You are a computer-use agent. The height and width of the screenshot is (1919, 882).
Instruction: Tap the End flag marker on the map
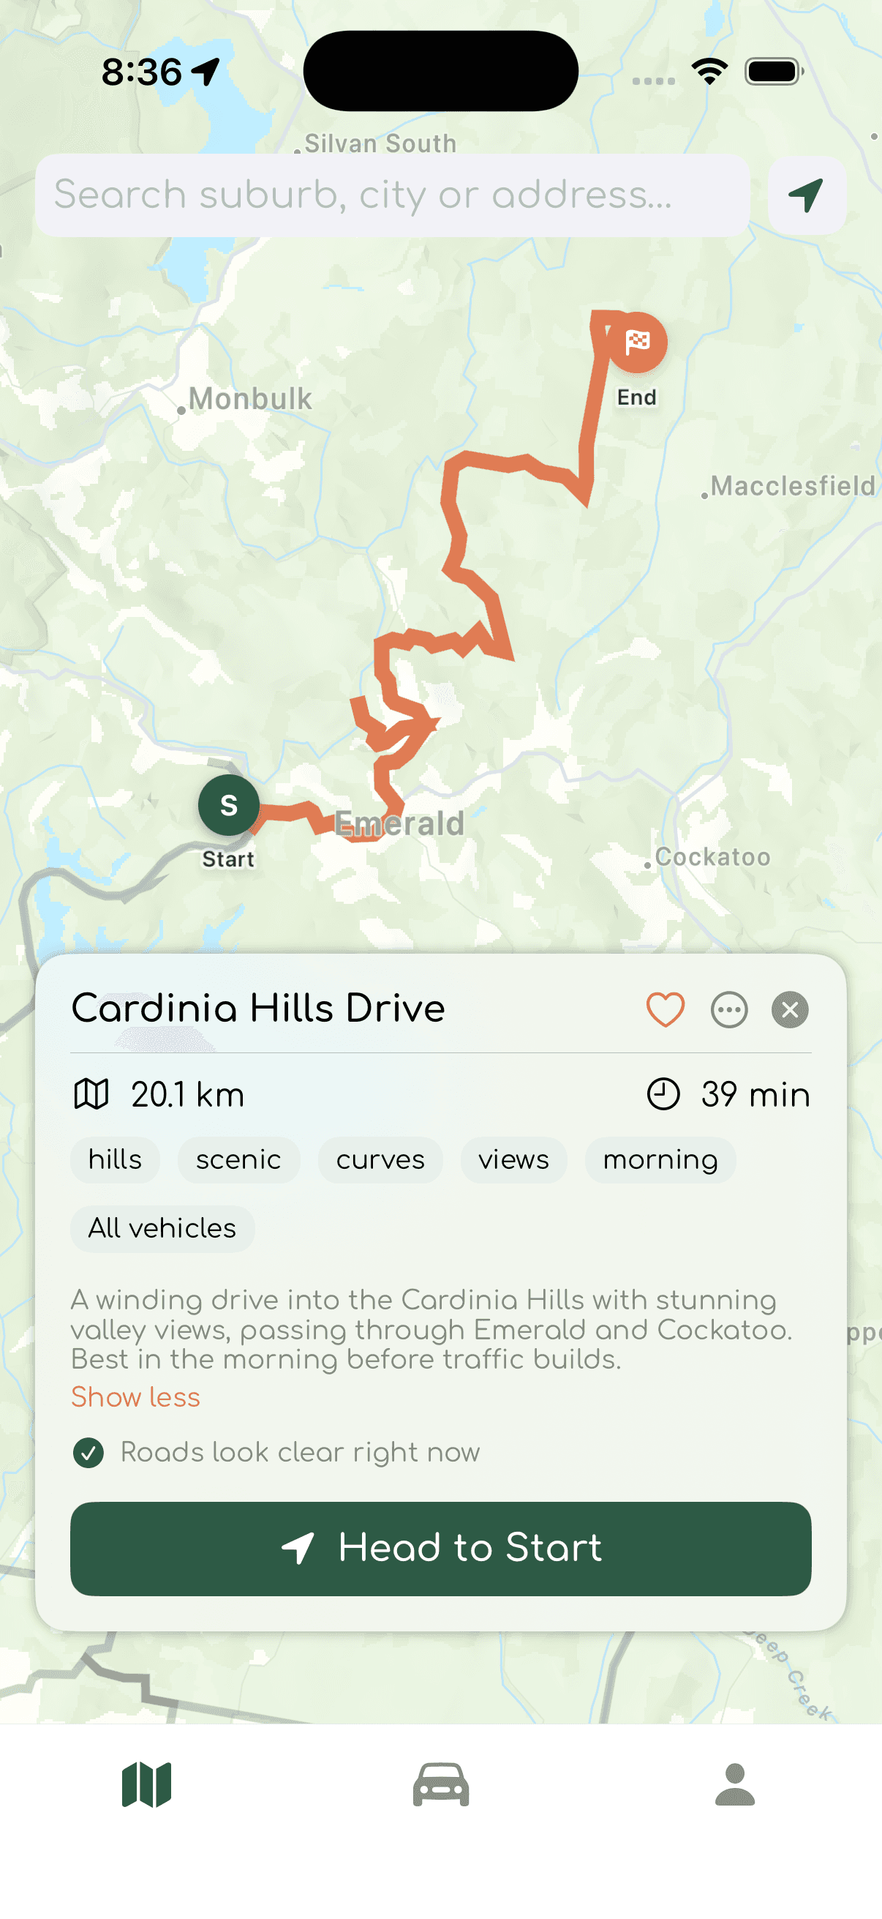[638, 342]
